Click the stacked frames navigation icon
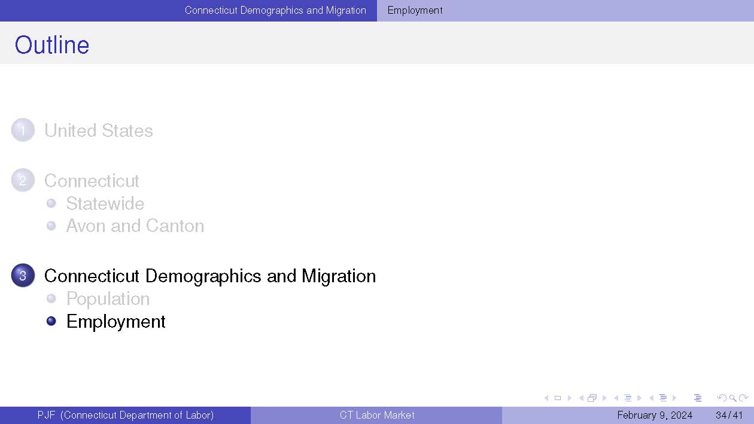754x424 pixels. point(592,398)
